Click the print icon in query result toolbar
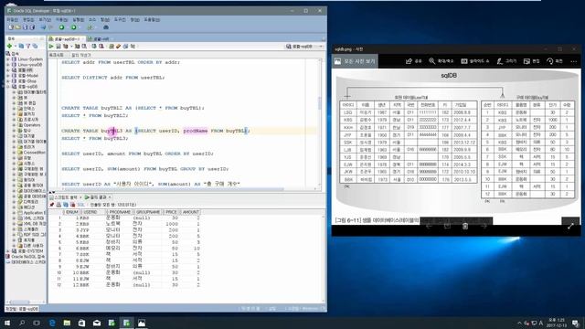This screenshot has height=329, width=585. click(58, 205)
